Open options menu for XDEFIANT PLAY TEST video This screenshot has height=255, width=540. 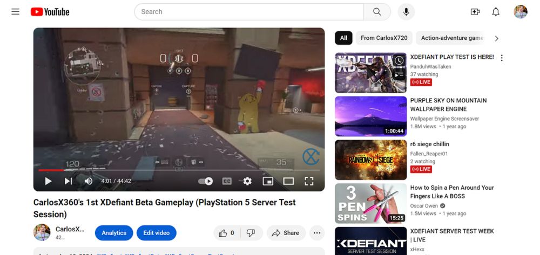pyautogui.click(x=502, y=58)
